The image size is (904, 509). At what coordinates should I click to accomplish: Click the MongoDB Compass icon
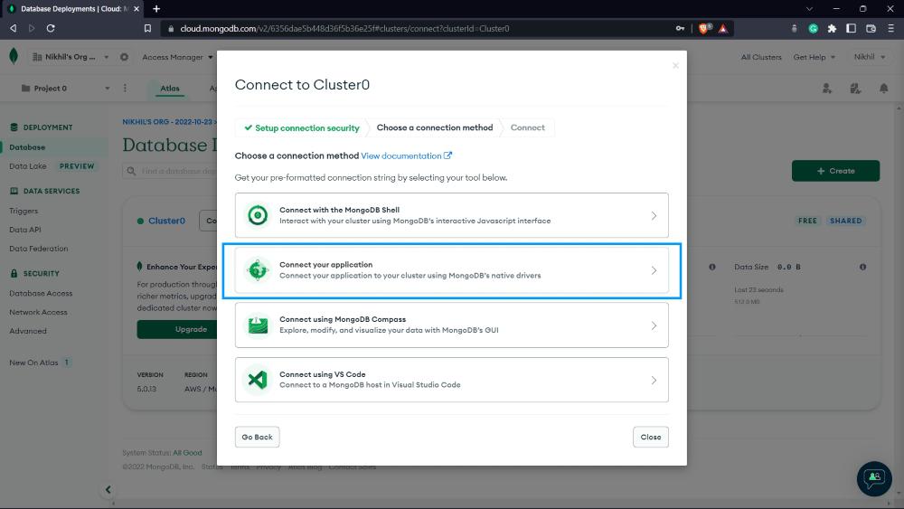[x=258, y=325]
